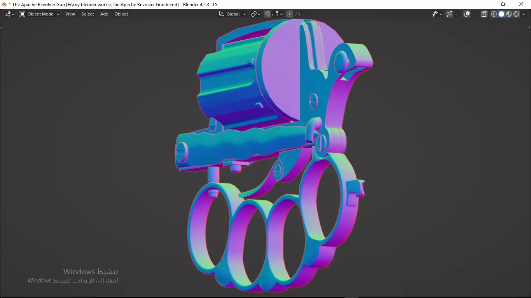Open the proportional editing falloff dropdown
The width and height of the screenshot is (531, 298).
coord(300,14)
